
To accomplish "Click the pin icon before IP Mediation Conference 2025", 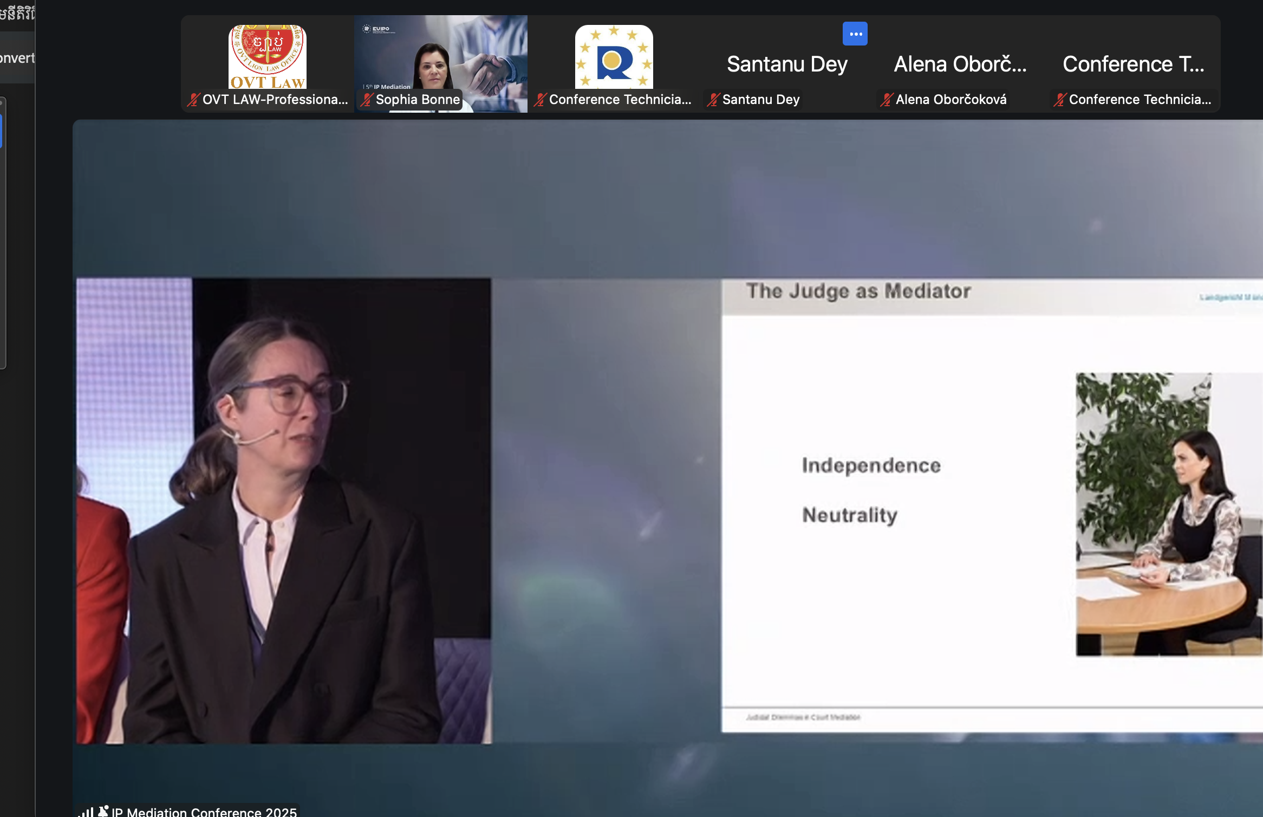I will pyautogui.click(x=103, y=811).
